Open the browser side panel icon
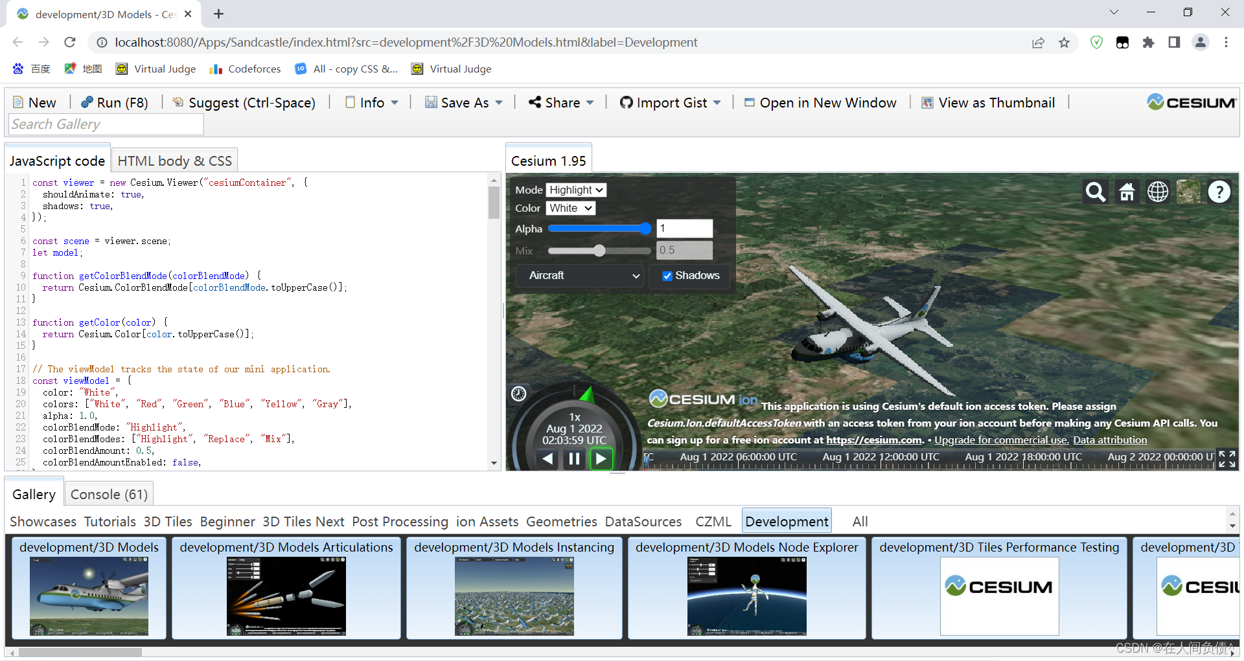Screen dimensions: 1244x661 1174,42
